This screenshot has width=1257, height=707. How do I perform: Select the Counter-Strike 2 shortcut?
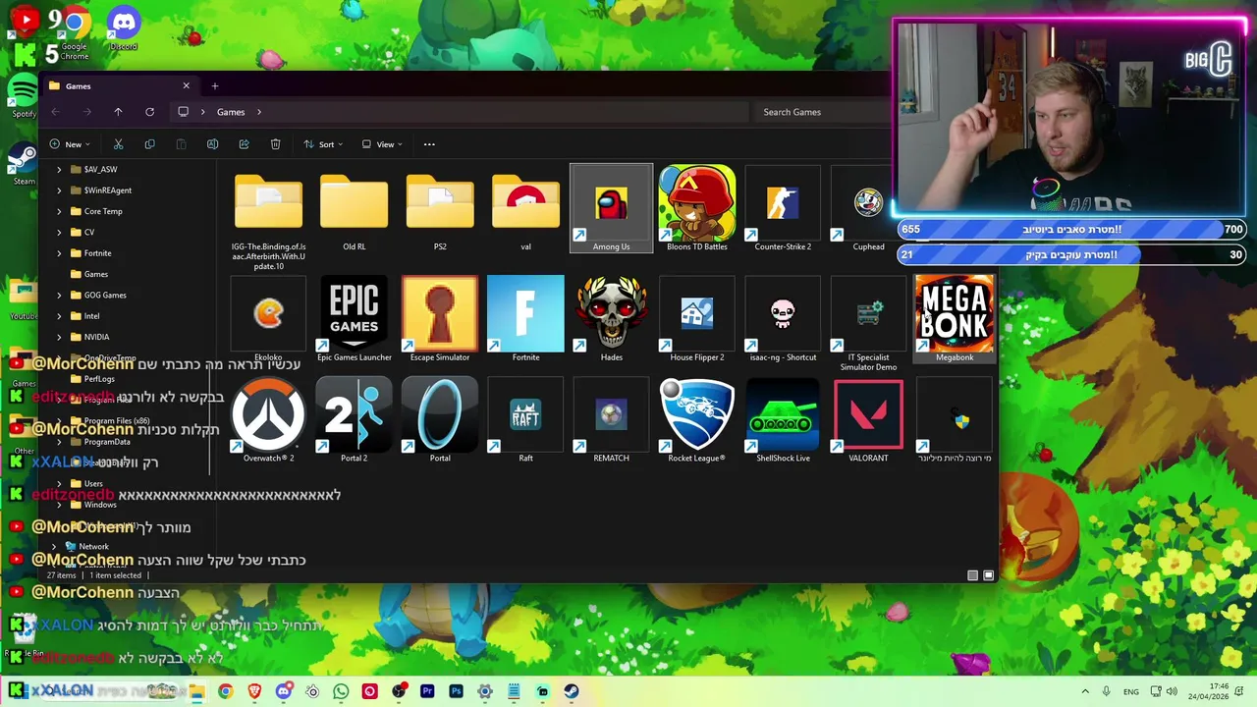point(783,208)
